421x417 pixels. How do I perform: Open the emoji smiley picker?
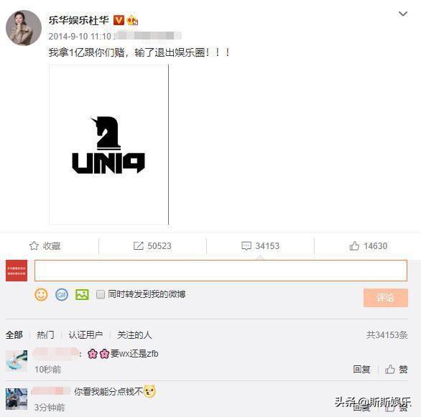pyautogui.click(x=41, y=294)
